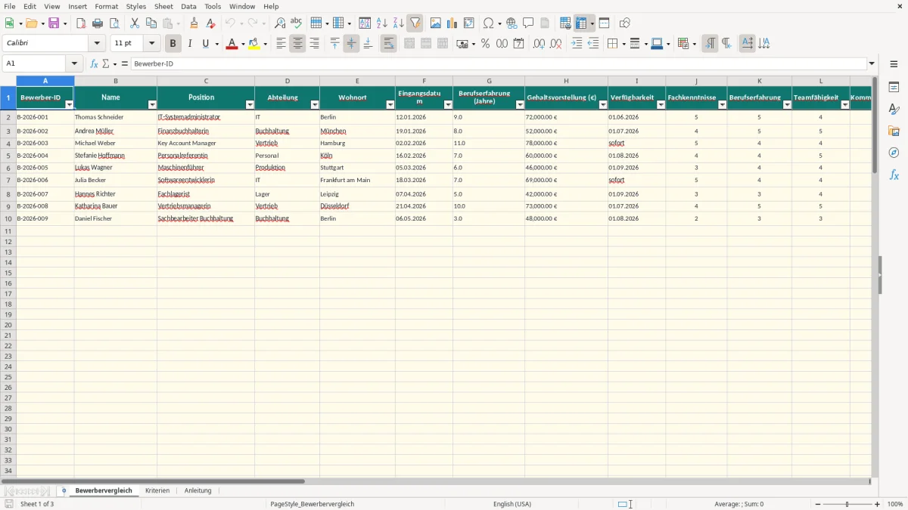Click the formula input line
908x510 pixels.
(x=499, y=63)
